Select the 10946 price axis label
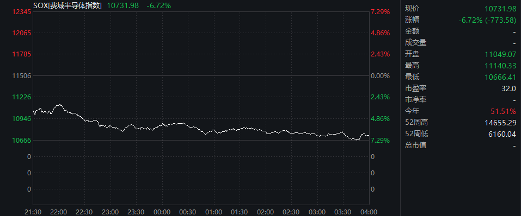521x216 pixels. [21, 119]
